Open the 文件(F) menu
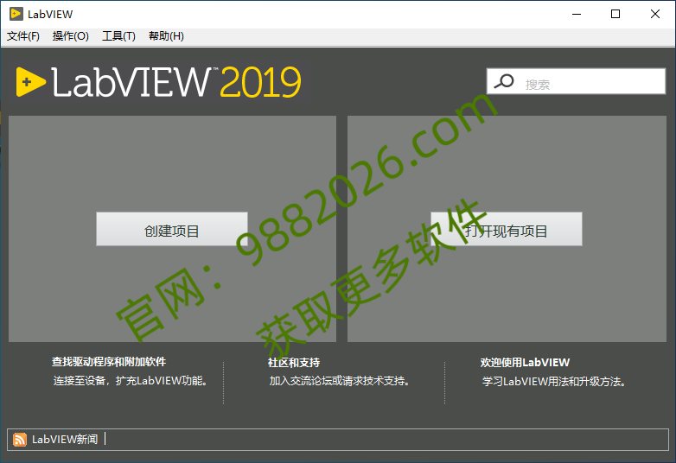 (x=23, y=36)
